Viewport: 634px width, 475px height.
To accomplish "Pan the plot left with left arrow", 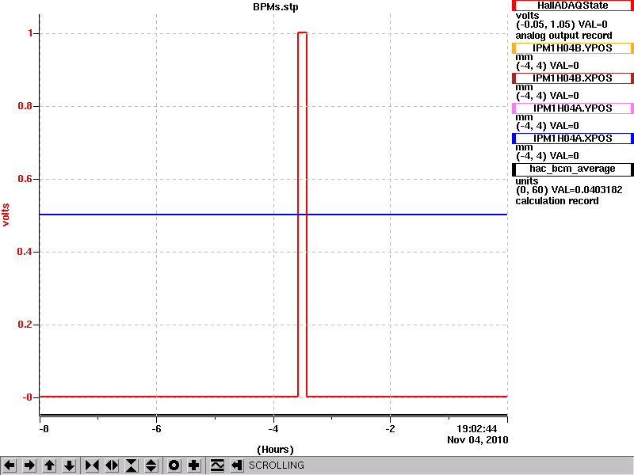I will pyautogui.click(x=10, y=465).
